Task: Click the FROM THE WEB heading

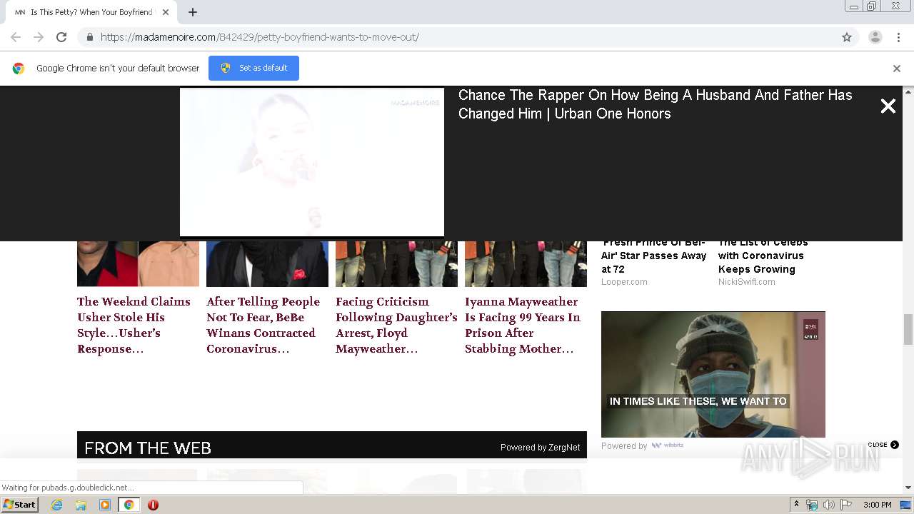Action: click(x=148, y=448)
